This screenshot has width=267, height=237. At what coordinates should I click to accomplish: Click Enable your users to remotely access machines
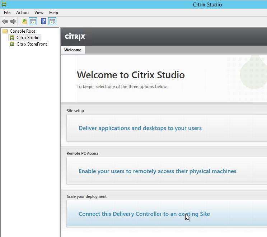tap(157, 171)
